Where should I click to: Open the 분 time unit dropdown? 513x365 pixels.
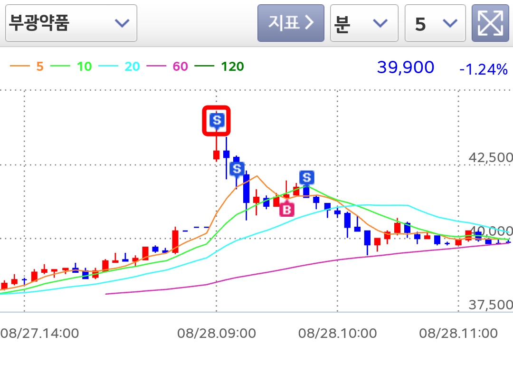pos(364,23)
